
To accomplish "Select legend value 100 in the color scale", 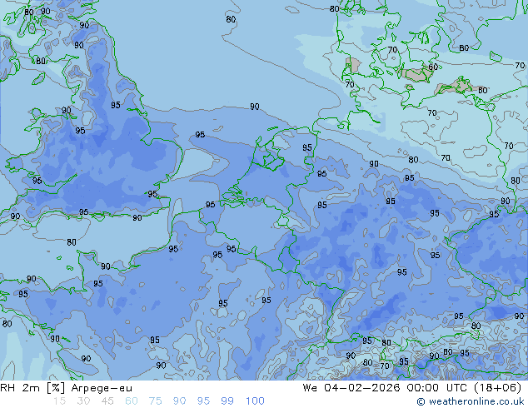I will point(255,401).
